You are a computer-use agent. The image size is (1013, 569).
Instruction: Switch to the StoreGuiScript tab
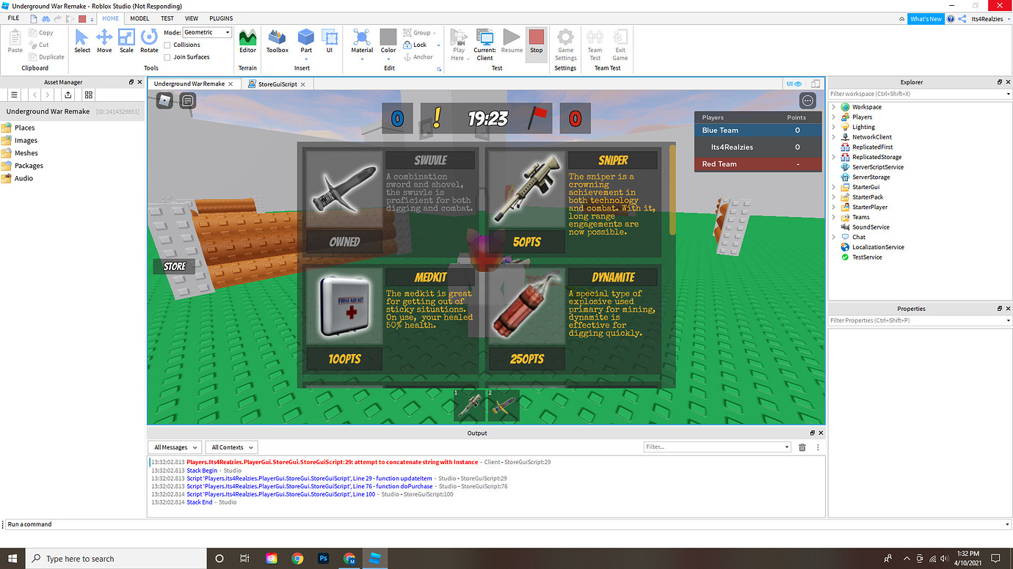tap(277, 84)
